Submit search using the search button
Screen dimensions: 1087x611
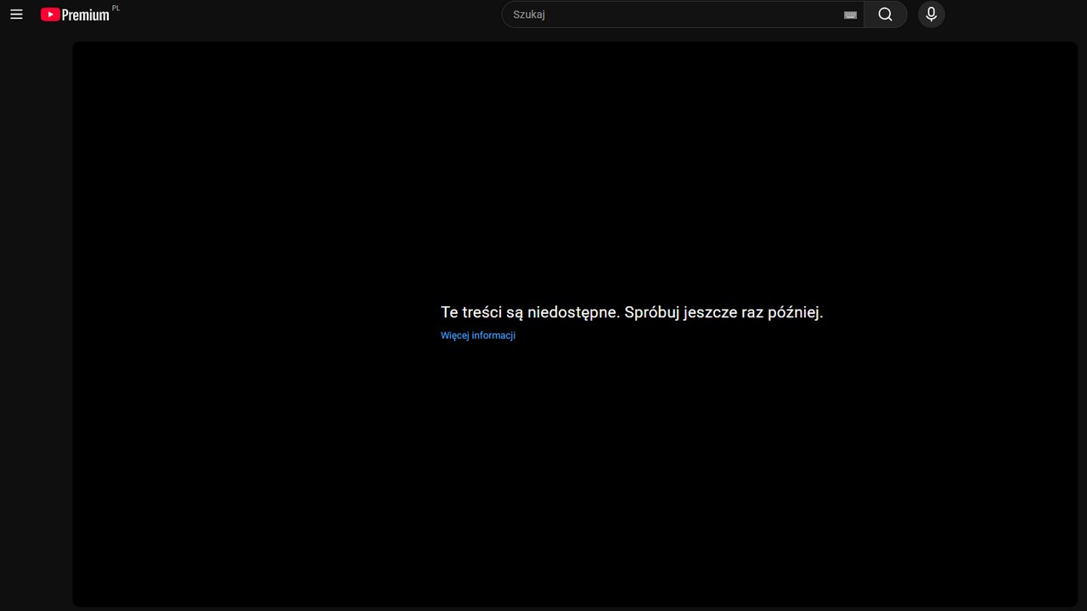885,14
